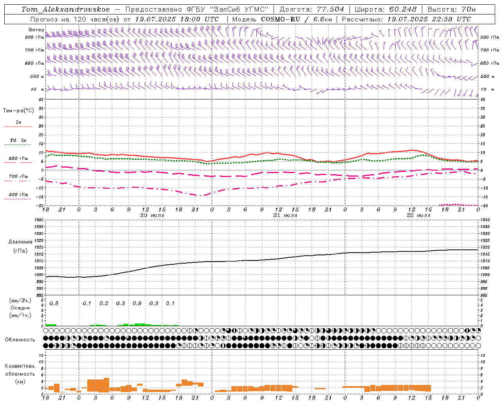
Task: Click the '(мм/3ч.)' precipitation unit label
Action: [x=20, y=300]
